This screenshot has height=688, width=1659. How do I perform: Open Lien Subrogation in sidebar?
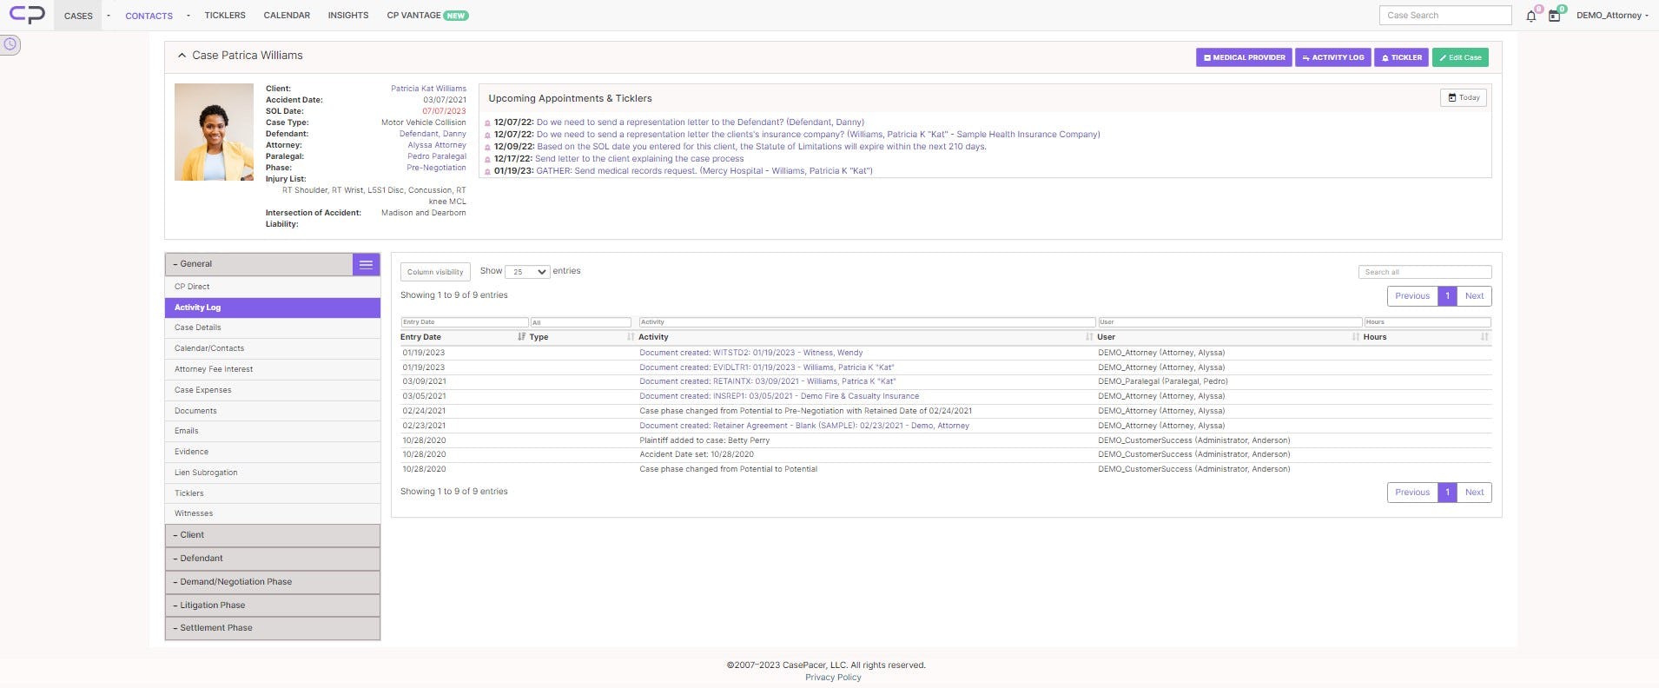[273, 473]
